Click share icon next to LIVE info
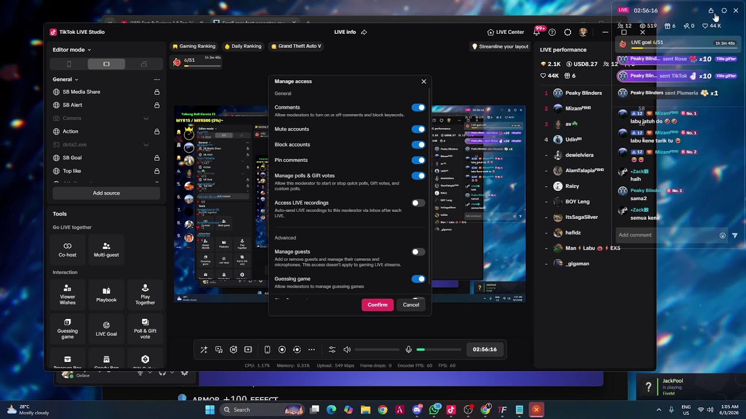Image resolution: width=746 pixels, height=419 pixels. click(364, 32)
